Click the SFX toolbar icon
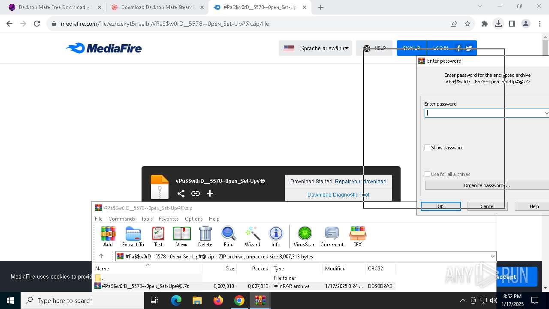 (x=357, y=237)
